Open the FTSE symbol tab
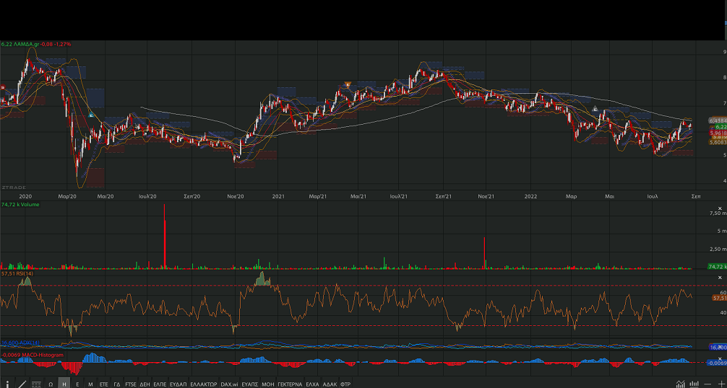727x388 pixels. point(131,384)
